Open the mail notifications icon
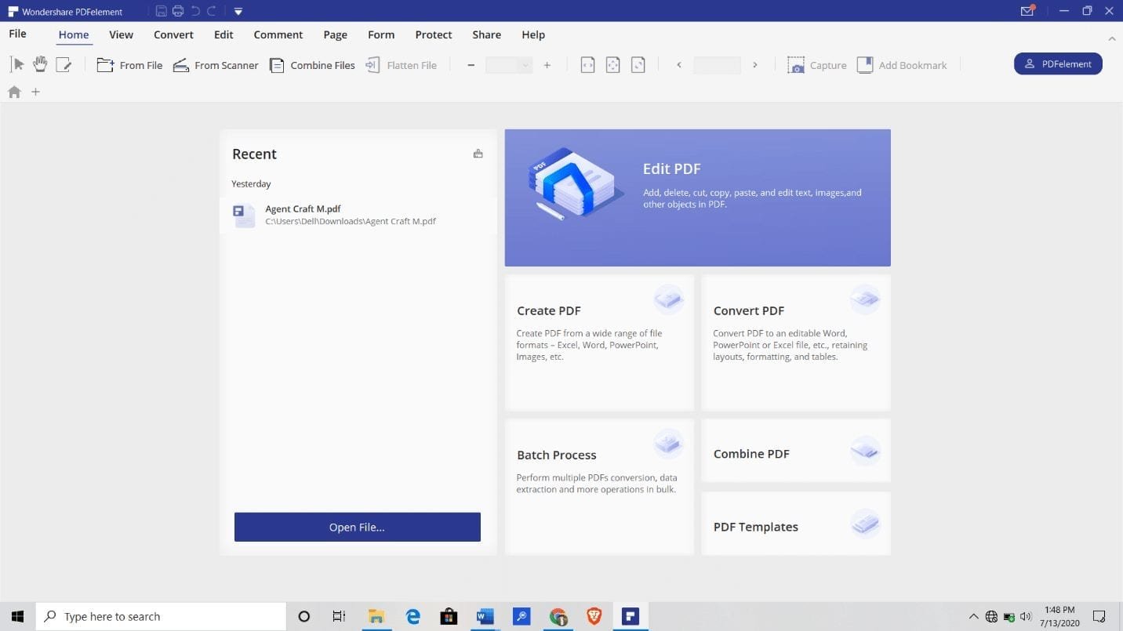This screenshot has width=1123, height=631. [1027, 11]
